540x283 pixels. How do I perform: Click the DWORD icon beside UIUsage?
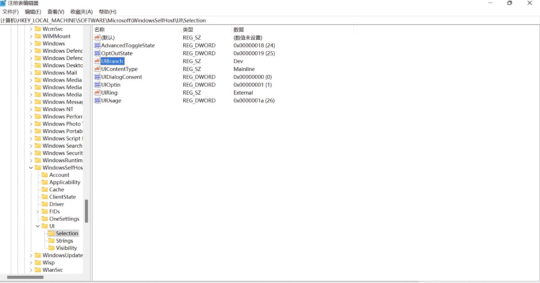(97, 100)
